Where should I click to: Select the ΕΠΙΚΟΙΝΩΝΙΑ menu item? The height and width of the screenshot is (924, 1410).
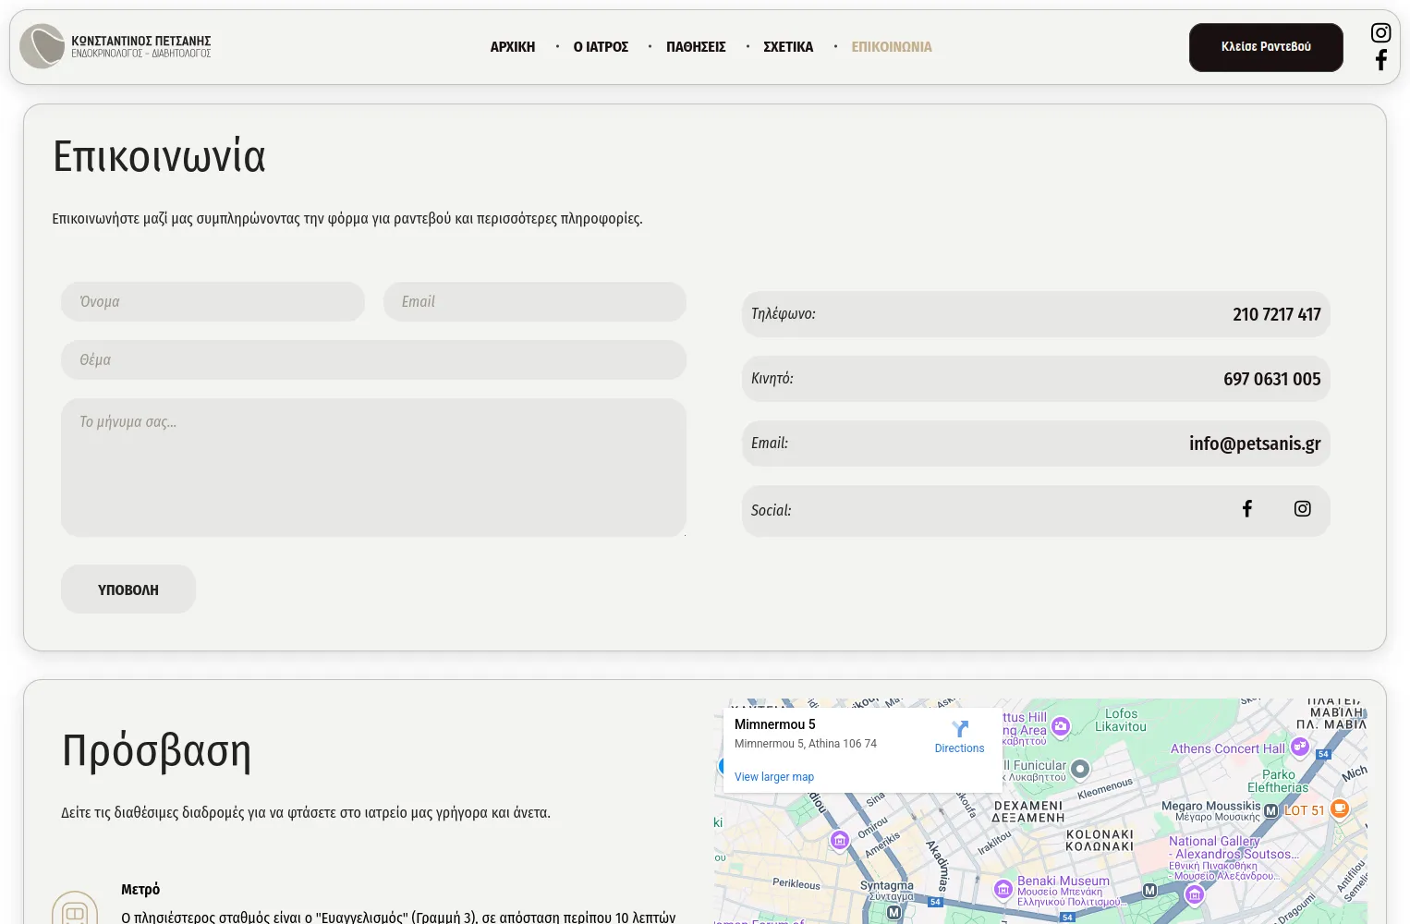click(891, 47)
